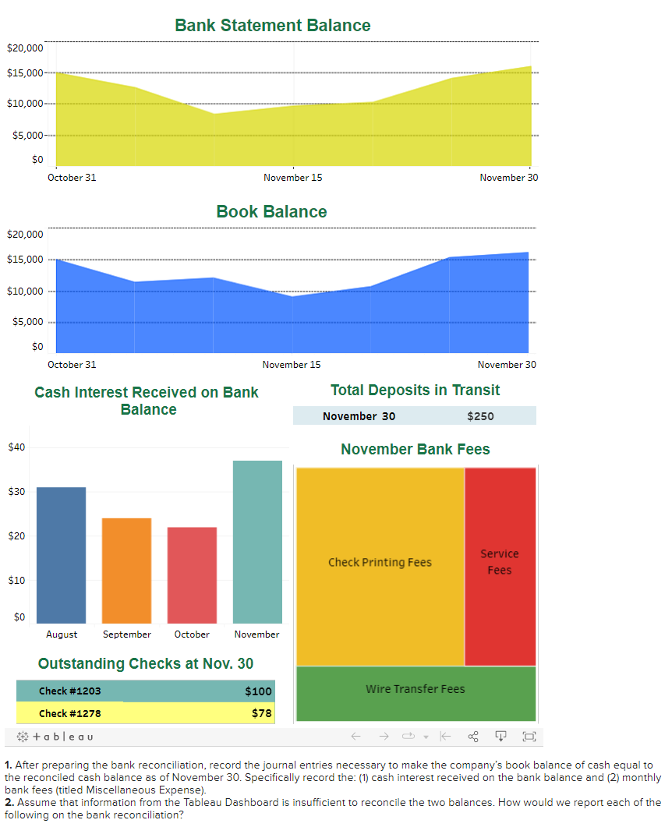Open the share options for the dashboard

472,735
